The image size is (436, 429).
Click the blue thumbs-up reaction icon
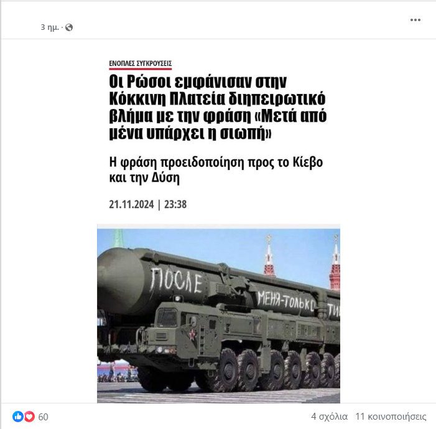click(x=18, y=417)
